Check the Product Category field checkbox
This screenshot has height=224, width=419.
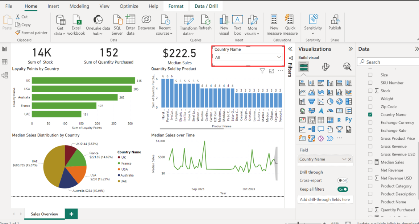coord(370,186)
